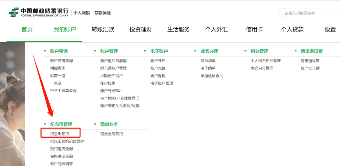This screenshot has height=166, width=341.
Task: Open 账户详情查询 link
Action: tap(61, 61)
